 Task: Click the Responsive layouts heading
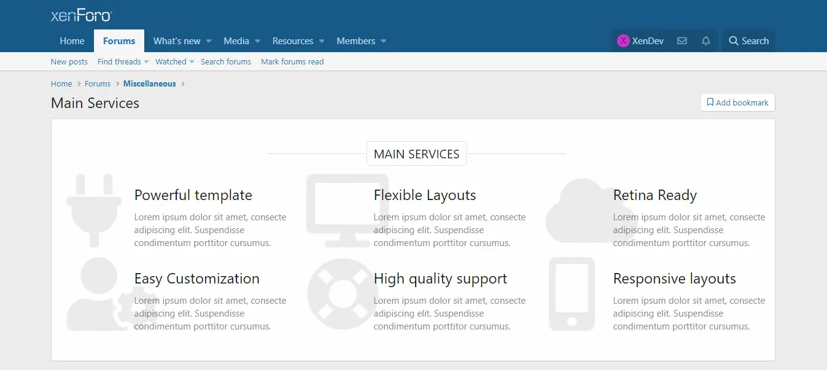pyautogui.click(x=675, y=279)
